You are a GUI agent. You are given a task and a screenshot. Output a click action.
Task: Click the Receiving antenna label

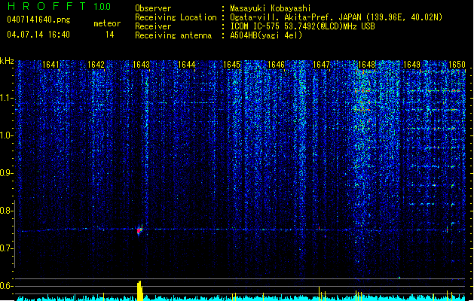(173, 35)
